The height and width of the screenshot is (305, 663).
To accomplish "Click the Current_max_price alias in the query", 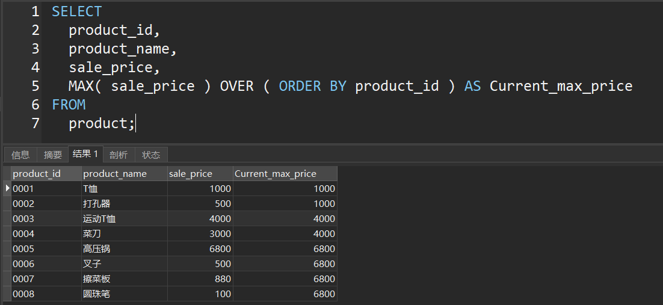I will tap(561, 86).
